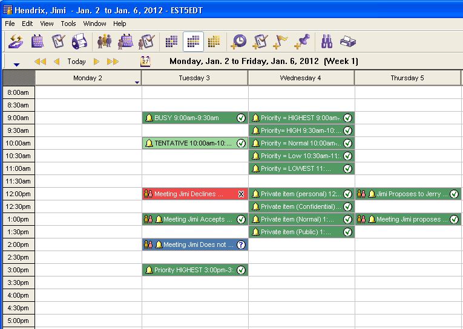The width and height of the screenshot is (463, 329).
Task: Switch to the gold month view icon
Action: (214, 42)
